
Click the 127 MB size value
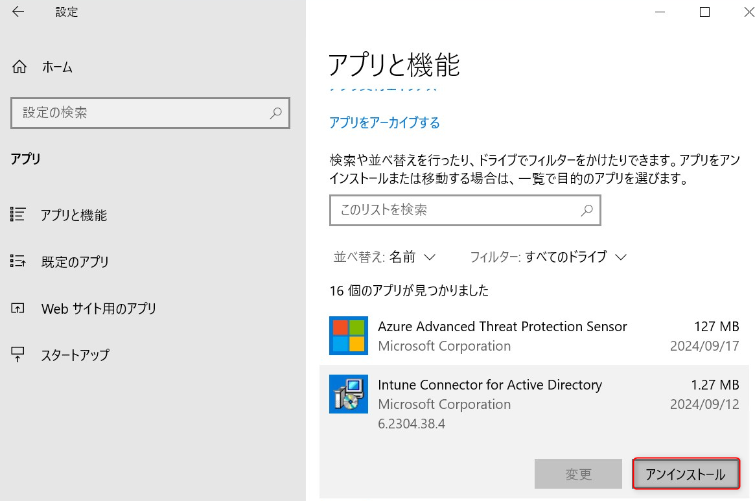717,327
